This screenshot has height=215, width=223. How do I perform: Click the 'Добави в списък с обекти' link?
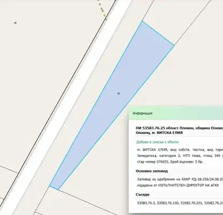tap(157, 142)
